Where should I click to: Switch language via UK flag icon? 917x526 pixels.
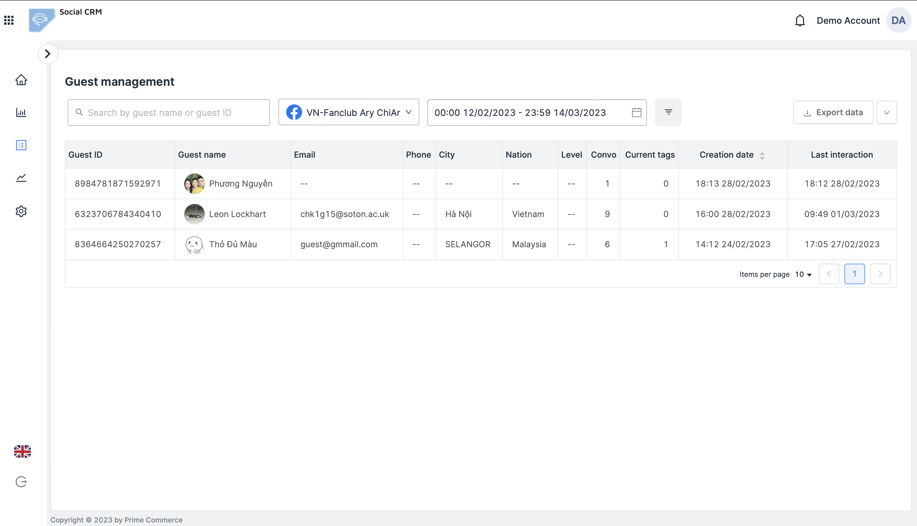22,451
